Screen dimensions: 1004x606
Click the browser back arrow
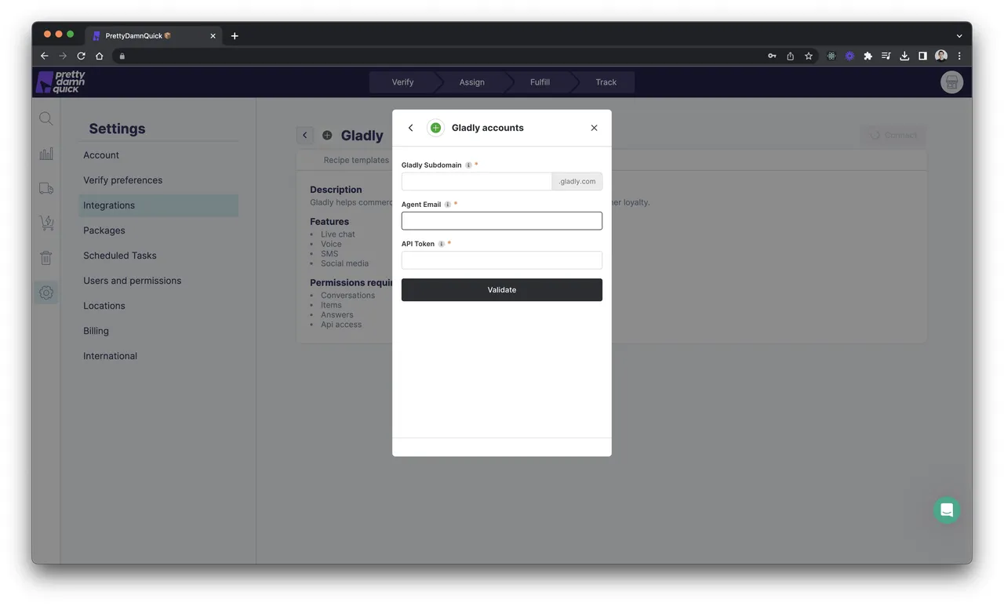coord(45,56)
